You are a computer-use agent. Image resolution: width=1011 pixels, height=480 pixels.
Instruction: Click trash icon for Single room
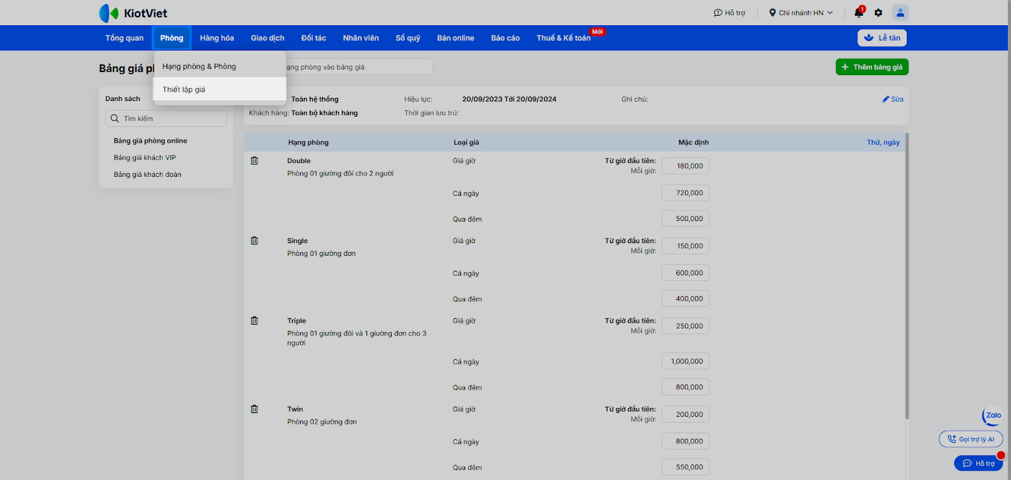pyautogui.click(x=254, y=241)
